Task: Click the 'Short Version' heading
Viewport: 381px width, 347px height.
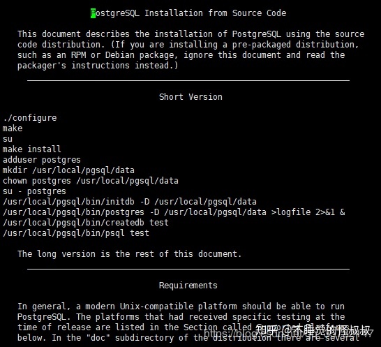Action: [190, 97]
